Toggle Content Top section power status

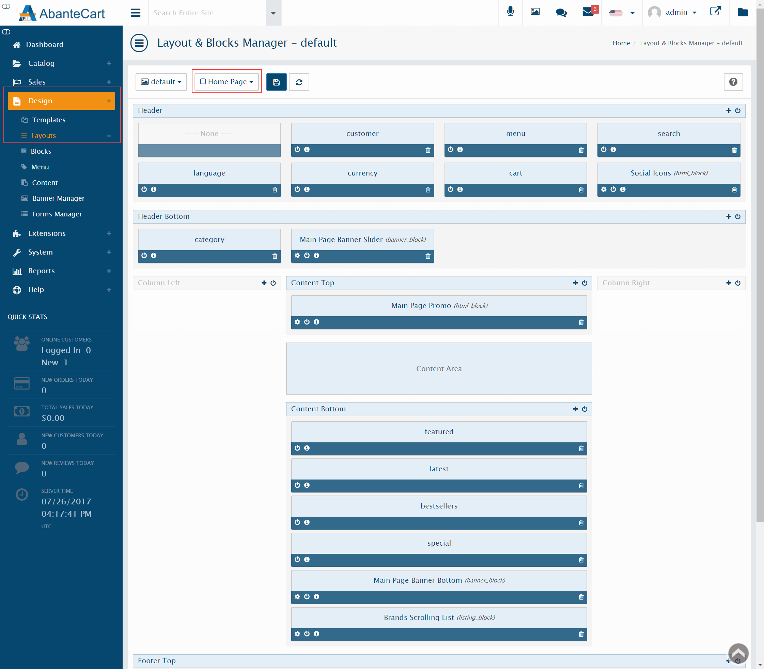[584, 283]
